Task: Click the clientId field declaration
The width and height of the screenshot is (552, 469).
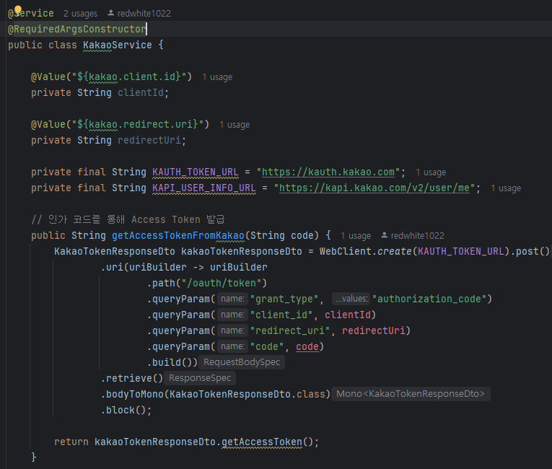Action: [141, 93]
